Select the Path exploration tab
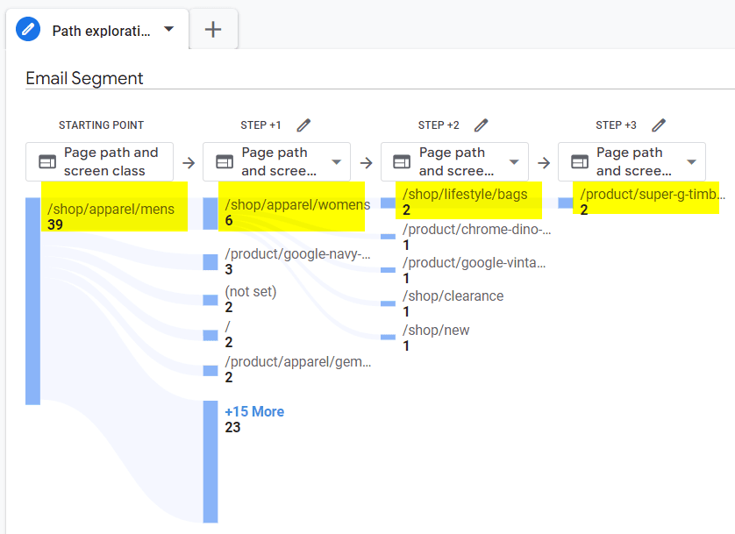 pyautogui.click(x=101, y=31)
